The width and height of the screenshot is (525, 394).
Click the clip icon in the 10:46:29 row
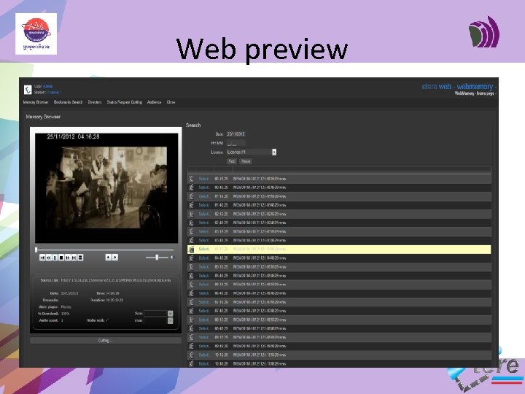(192, 363)
